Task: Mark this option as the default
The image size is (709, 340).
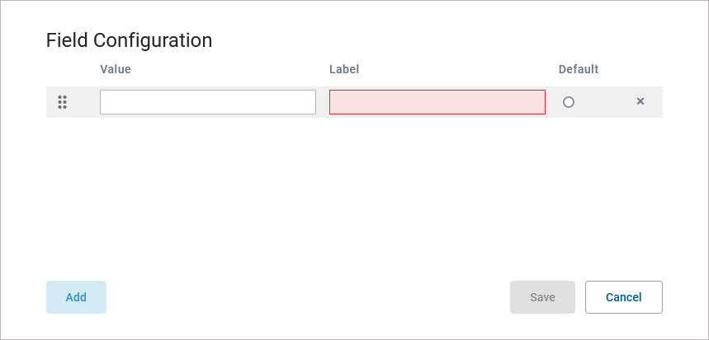Action: 568,102
